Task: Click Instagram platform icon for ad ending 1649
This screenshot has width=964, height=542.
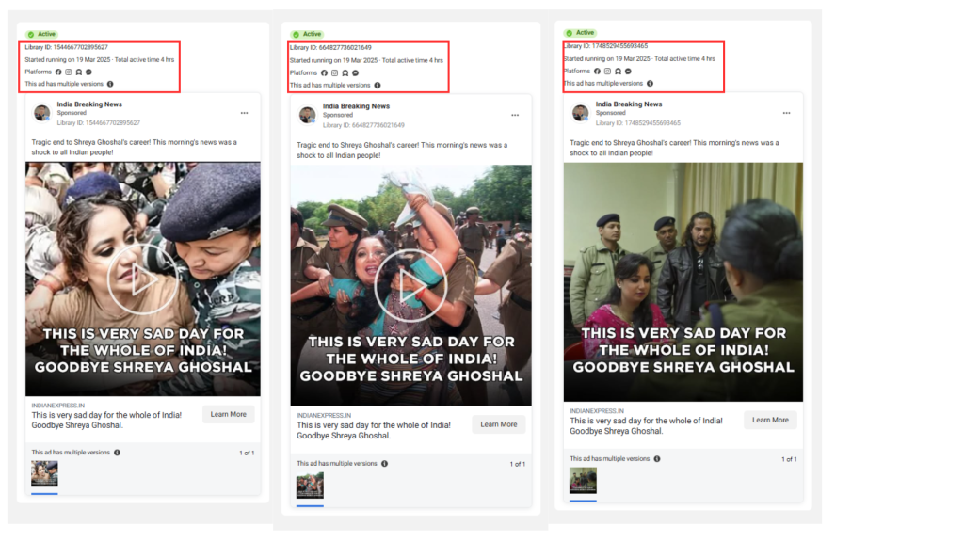Action: pos(334,72)
